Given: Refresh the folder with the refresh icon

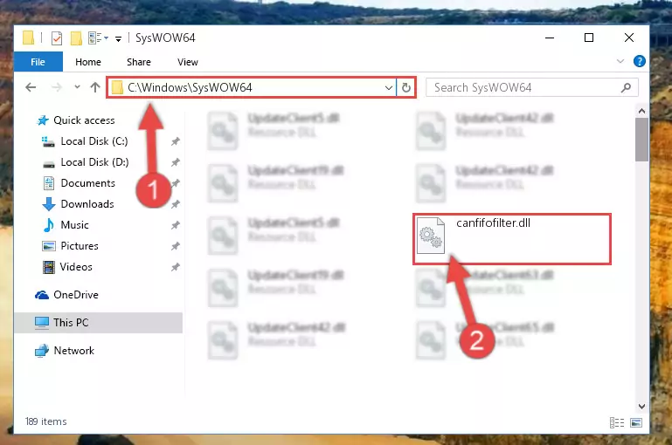Looking at the screenshot, I should pos(405,88).
